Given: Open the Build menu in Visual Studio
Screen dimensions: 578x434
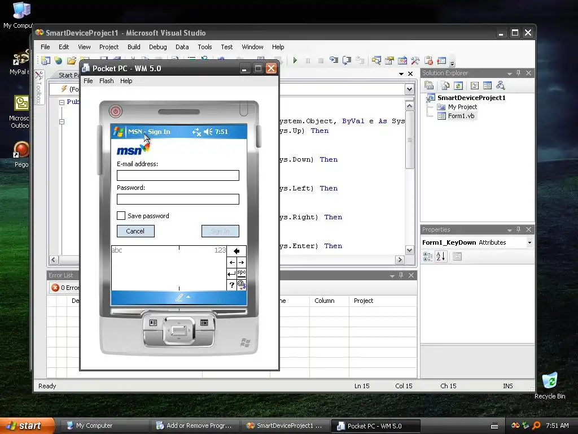Looking at the screenshot, I should click(134, 47).
